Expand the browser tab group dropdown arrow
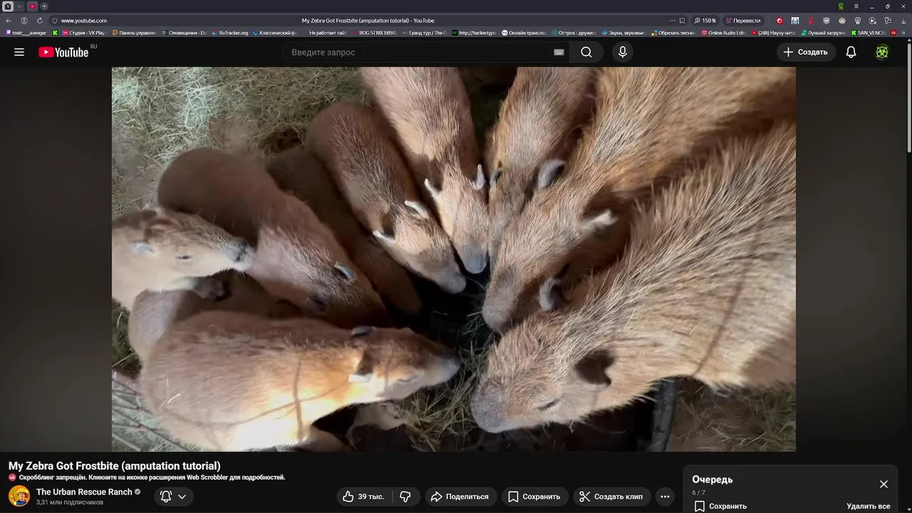Viewport: 912px width, 513px height. (x=19, y=6)
